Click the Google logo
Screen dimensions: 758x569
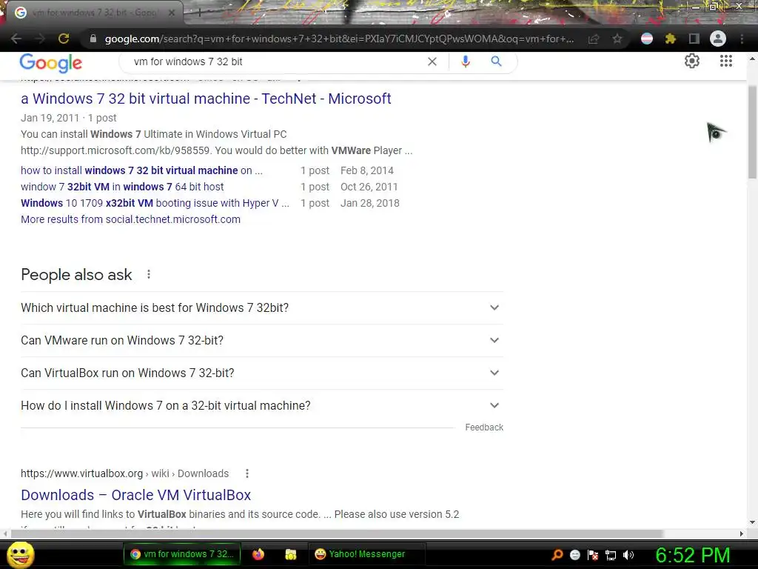(51, 63)
